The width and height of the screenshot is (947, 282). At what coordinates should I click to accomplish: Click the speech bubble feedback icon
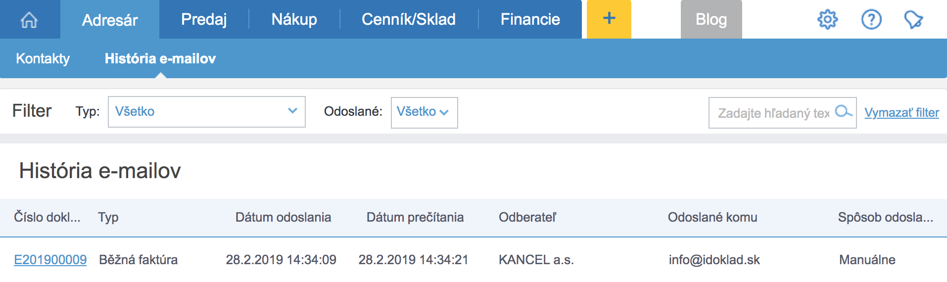(913, 20)
